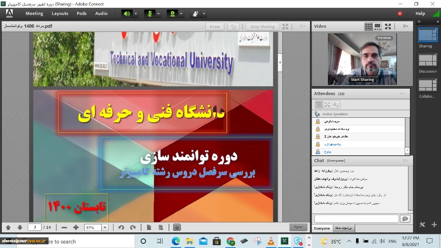Go to next PDF page arrow
Viewport: 441px width, 248px height.
tap(20, 228)
